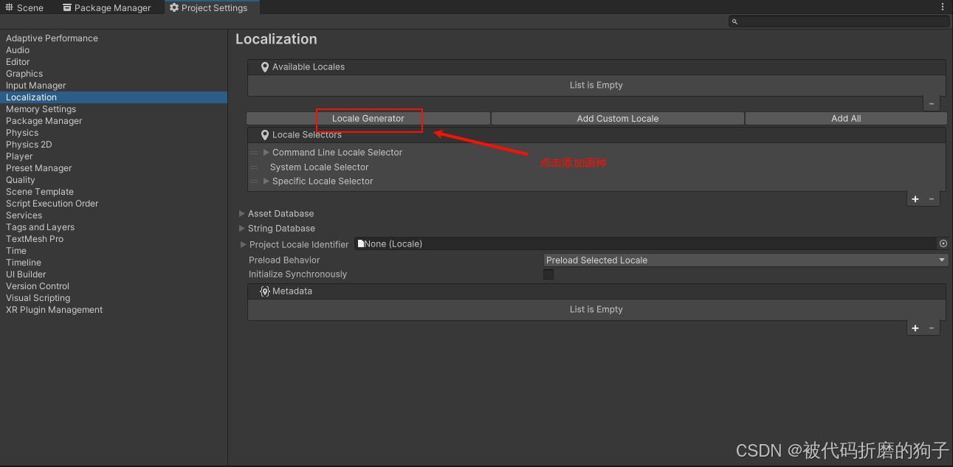
Task: Expand the Asset Database foldout
Action: (242, 213)
